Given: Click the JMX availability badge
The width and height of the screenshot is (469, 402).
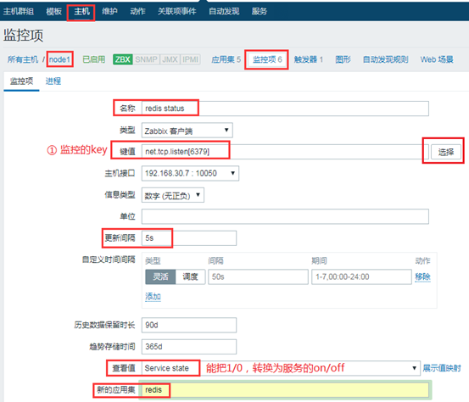Looking at the screenshot, I should 170,59.
